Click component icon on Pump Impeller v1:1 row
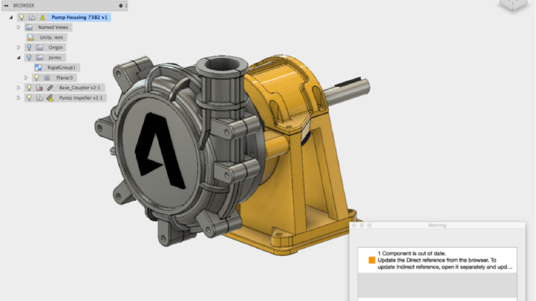The height and width of the screenshot is (301, 536). pyautogui.click(x=40, y=98)
